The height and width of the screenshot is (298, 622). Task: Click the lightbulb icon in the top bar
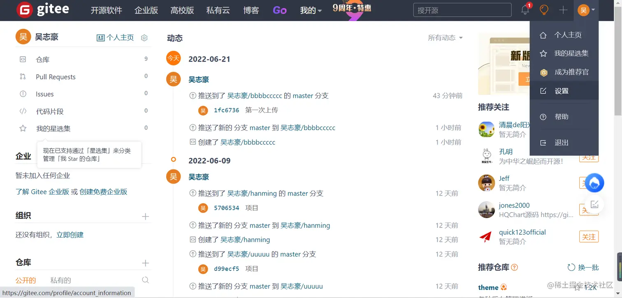click(x=544, y=10)
